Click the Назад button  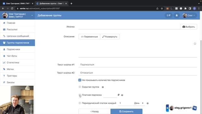coord(95,111)
